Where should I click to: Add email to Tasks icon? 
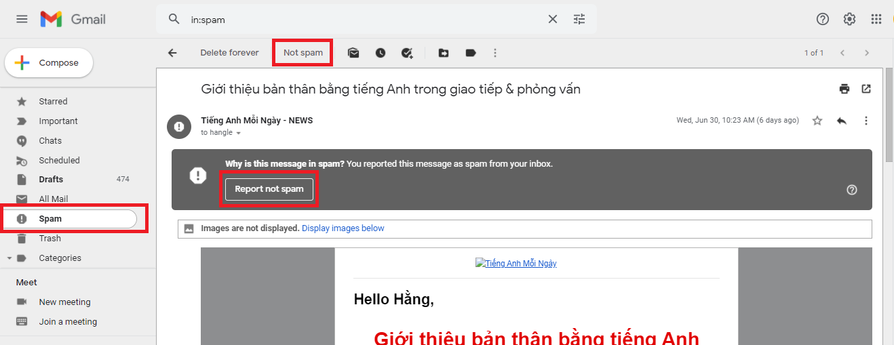(x=407, y=53)
